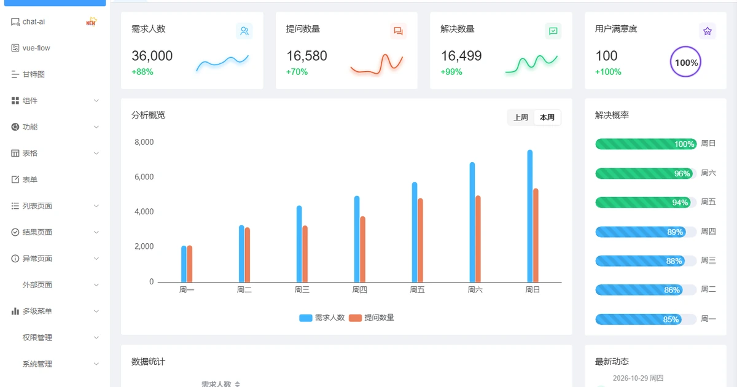This screenshot has height=387, width=737.
Task: Expand the 多级菜单 menu chevron
Action: tap(96, 311)
